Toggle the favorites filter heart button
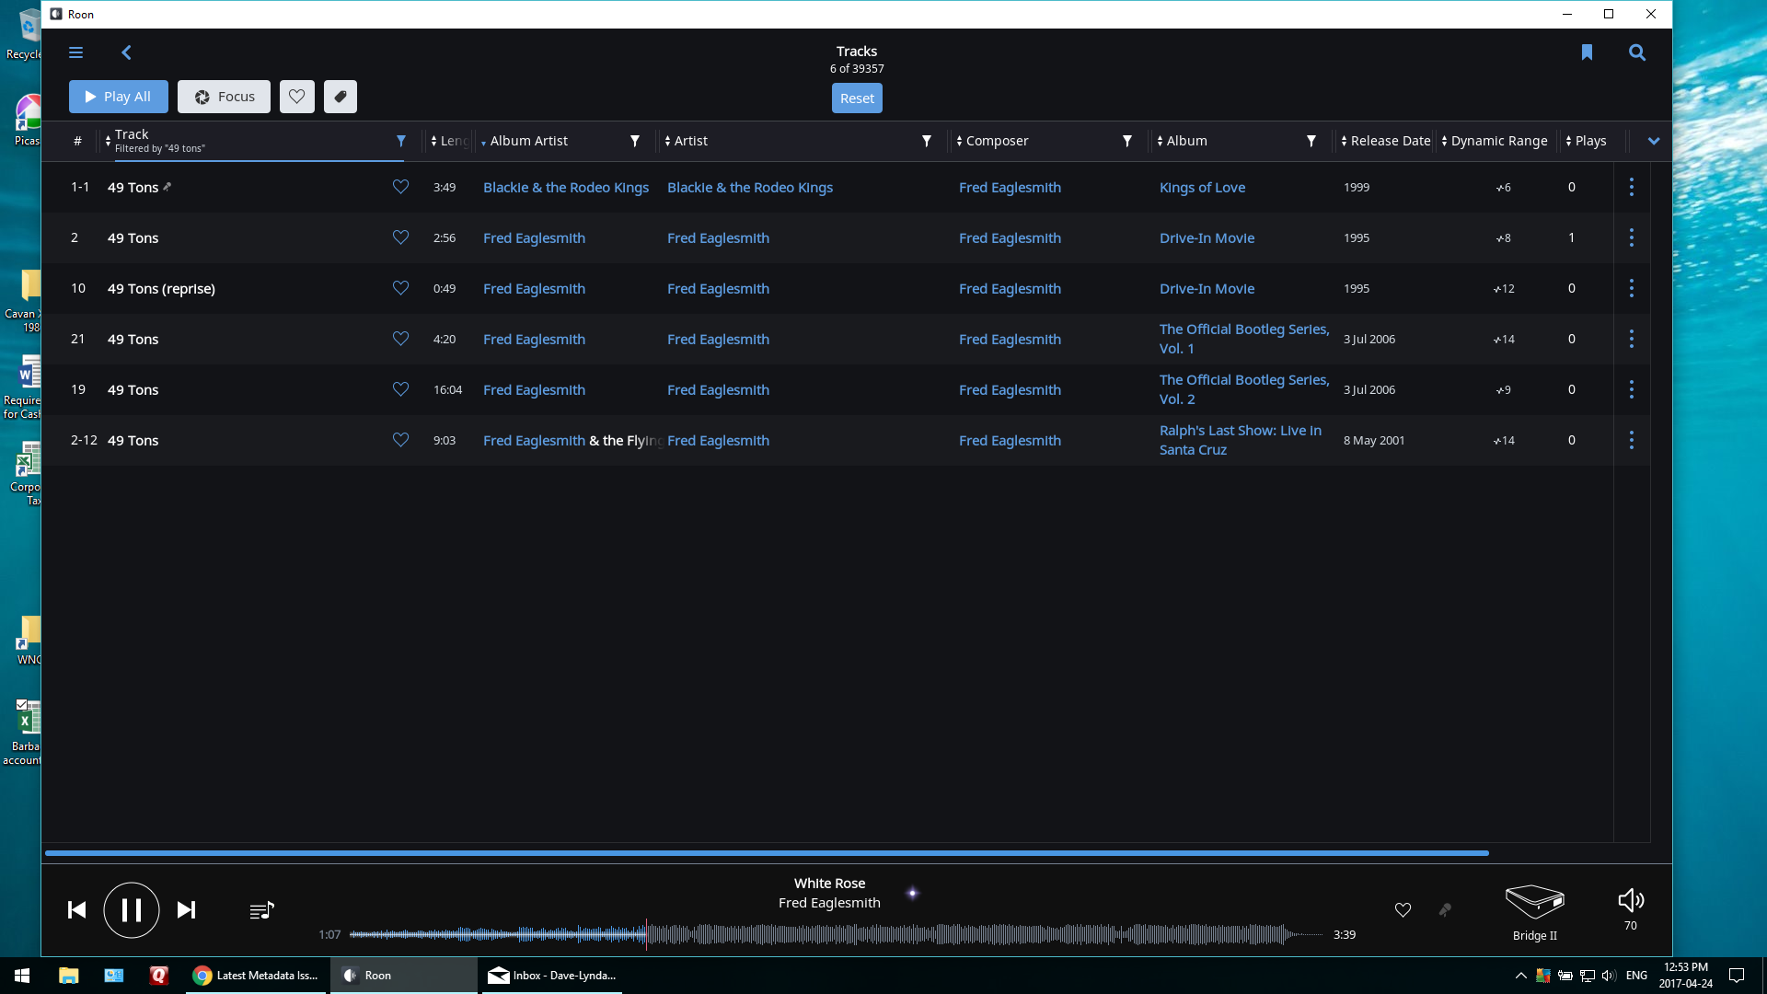Screen dimensions: 1767x994 pyautogui.click(x=296, y=97)
